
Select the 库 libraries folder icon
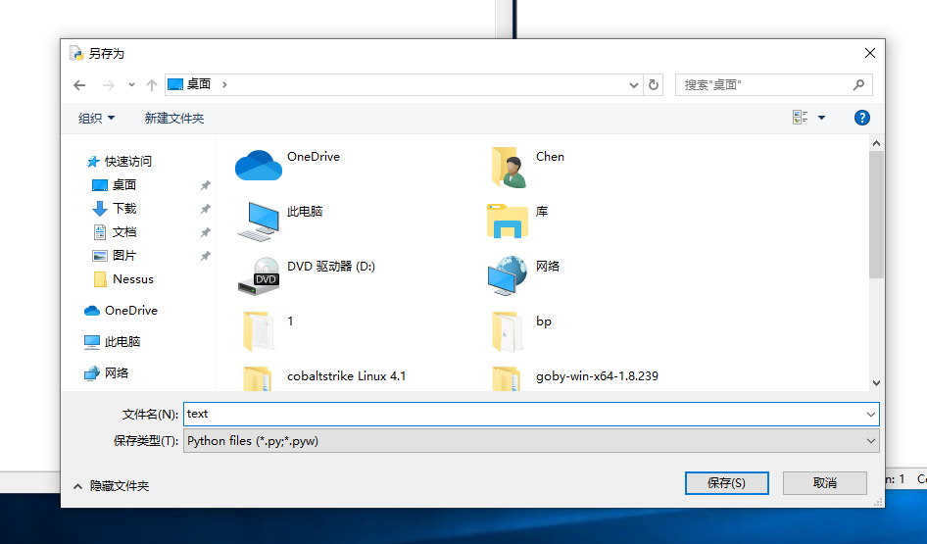[508, 221]
